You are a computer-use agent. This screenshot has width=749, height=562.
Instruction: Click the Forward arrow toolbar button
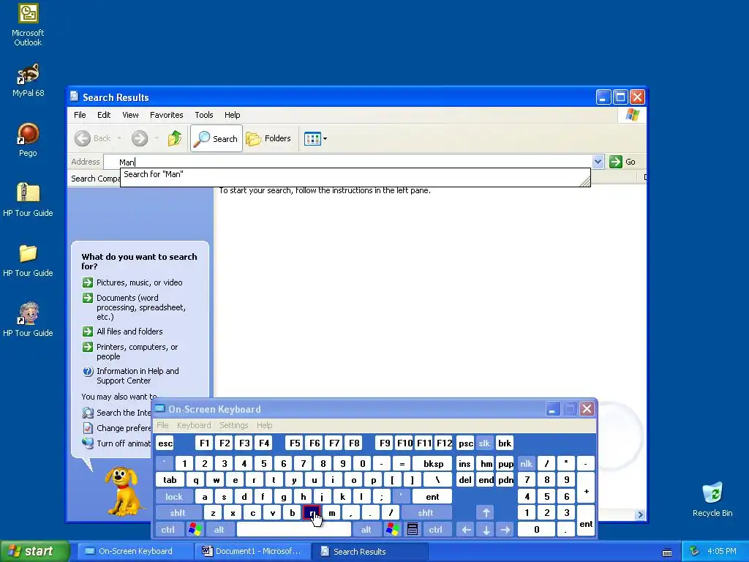140,138
